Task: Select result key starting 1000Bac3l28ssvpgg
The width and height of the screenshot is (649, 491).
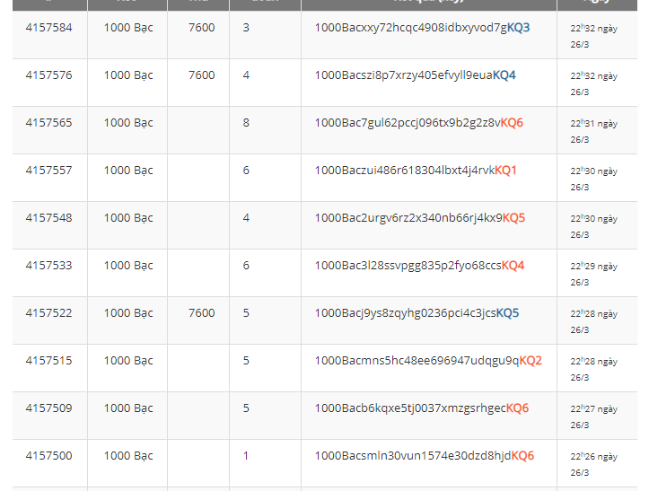Action: (419, 266)
